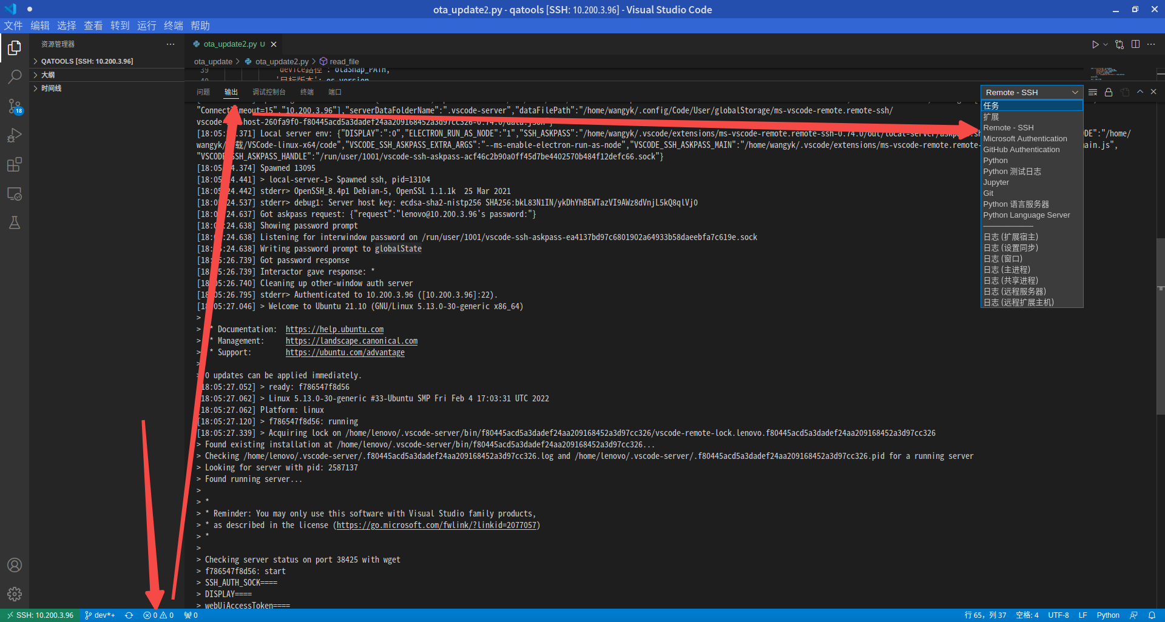Open Source Control view with 18 badge
1165x622 pixels.
pyautogui.click(x=15, y=106)
